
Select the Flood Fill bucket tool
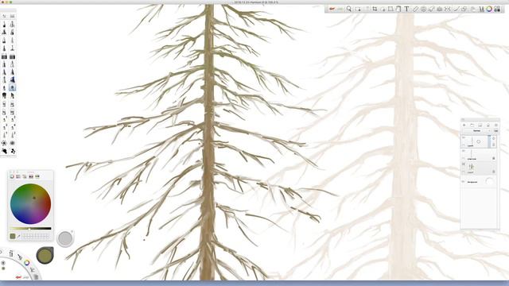pyautogui.click(x=398, y=9)
